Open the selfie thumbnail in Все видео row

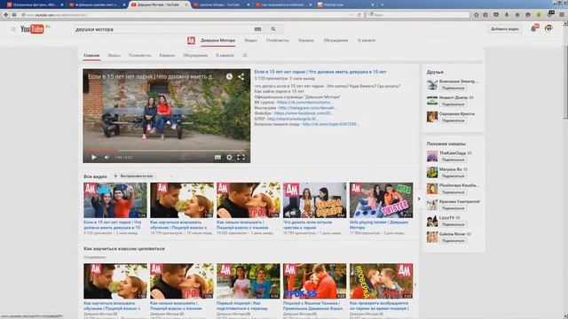click(115, 200)
